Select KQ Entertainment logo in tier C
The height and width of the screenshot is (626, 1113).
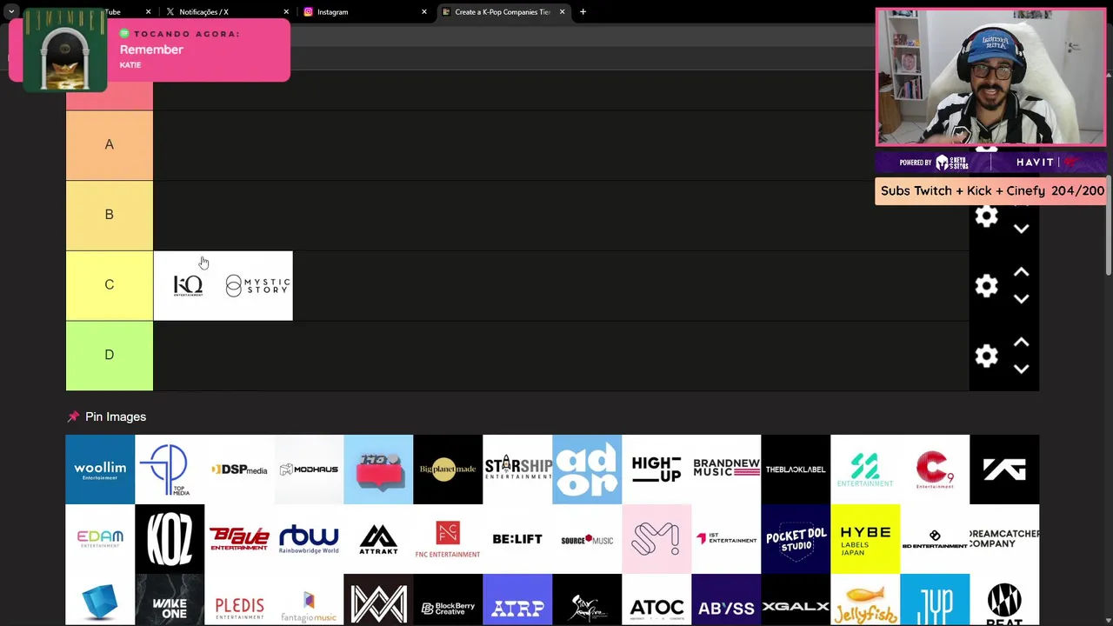(x=188, y=286)
